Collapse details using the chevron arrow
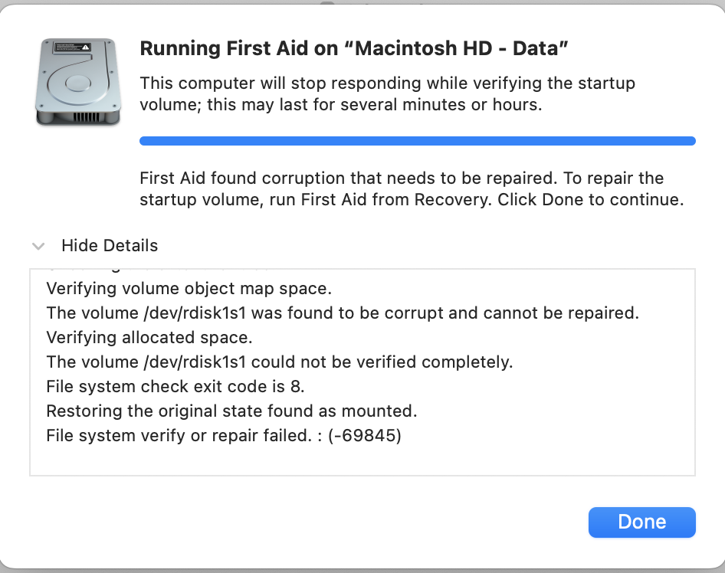 pyautogui.click(x=38, y=246)
